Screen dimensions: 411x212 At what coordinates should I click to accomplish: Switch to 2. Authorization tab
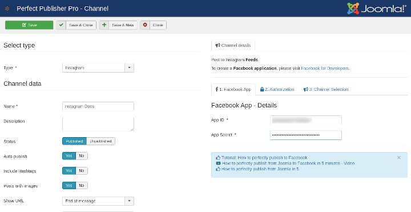point(277,90)
